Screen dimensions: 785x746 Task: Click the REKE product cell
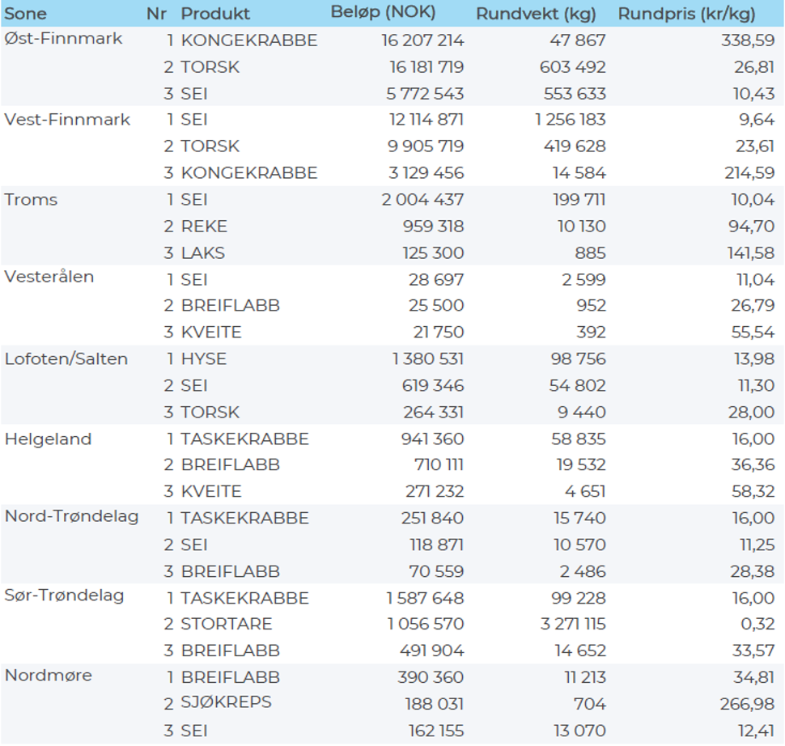[x=204, y=227]
